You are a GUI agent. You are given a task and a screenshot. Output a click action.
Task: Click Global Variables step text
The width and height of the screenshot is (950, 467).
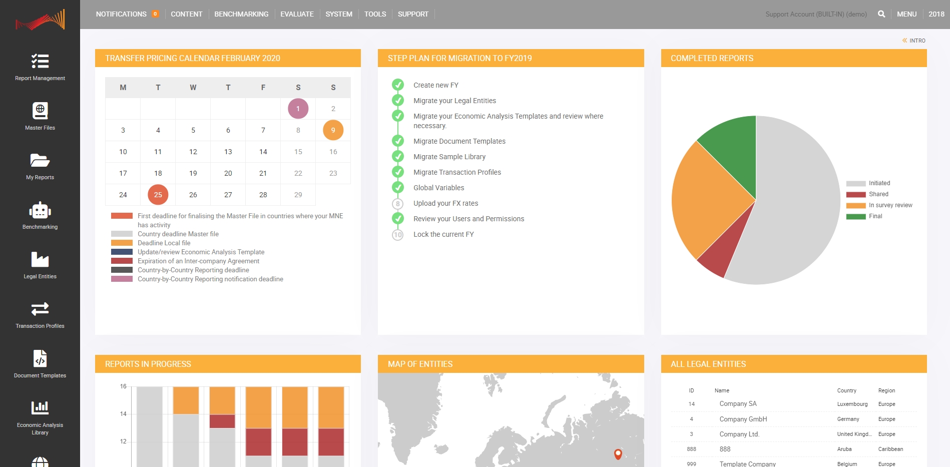(439, 188)
